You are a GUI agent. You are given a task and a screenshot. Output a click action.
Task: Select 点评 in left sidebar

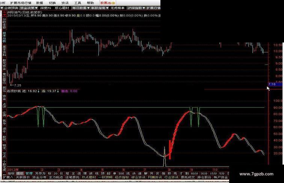[x=4, y=106]
